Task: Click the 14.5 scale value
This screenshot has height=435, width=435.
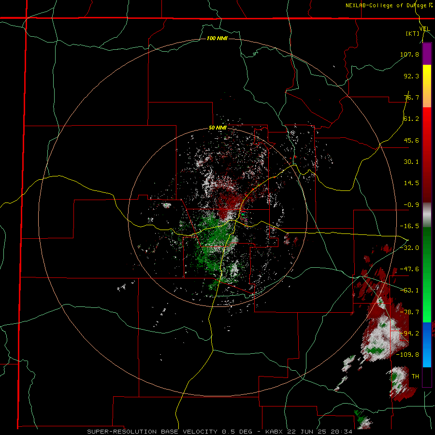Action: pos(411,183)
